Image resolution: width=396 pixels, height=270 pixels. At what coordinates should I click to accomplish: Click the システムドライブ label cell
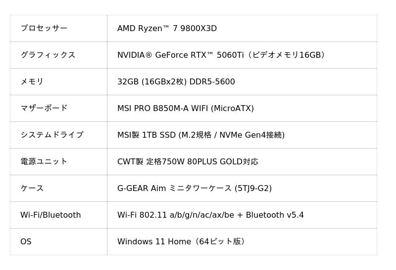51,135
